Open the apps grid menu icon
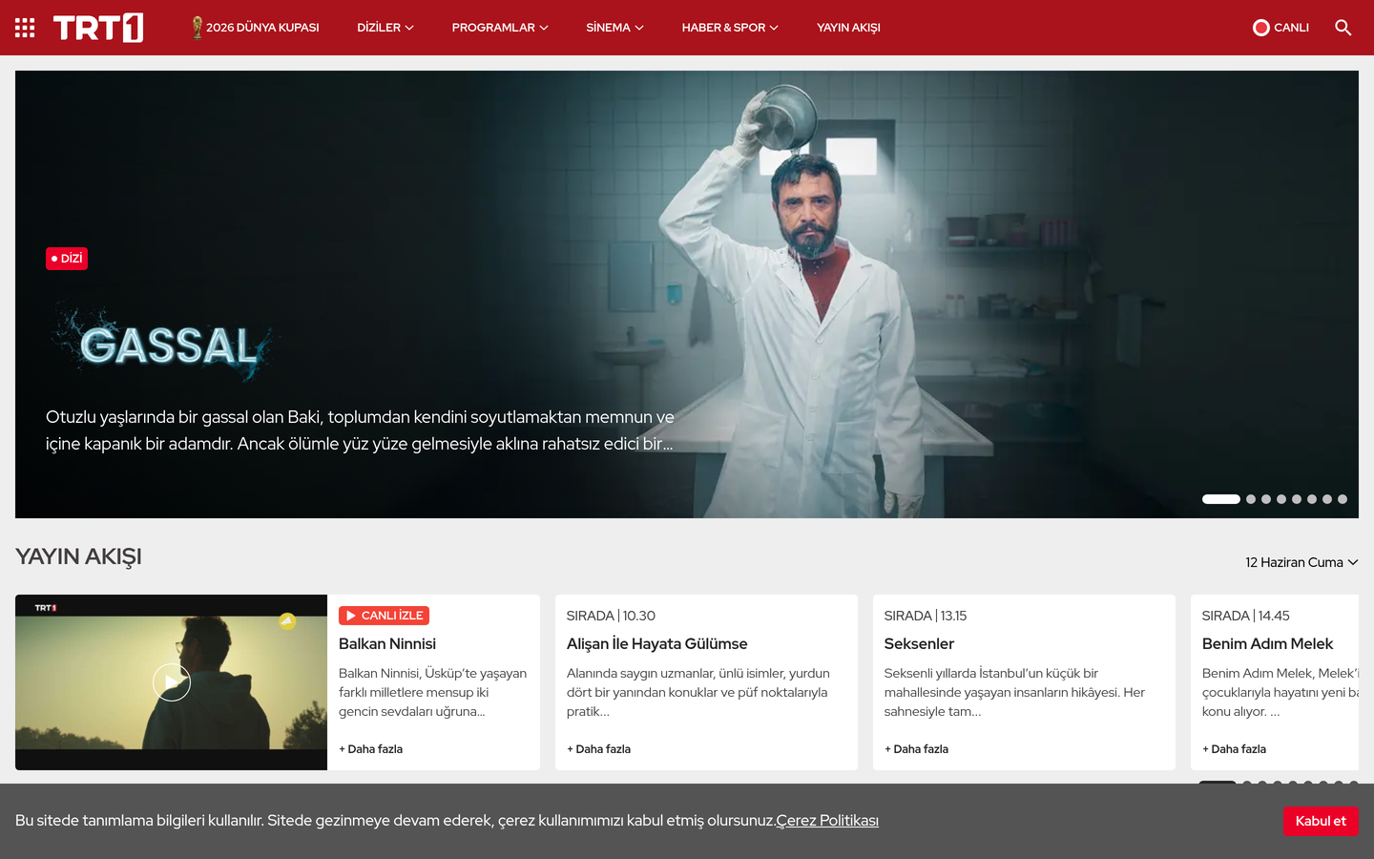Screen dimensions: 1374x859 point(25,28)
